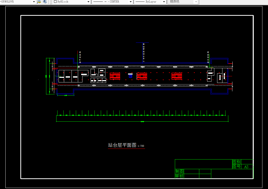
Task: Select the 图号 title block label
Action: coord(236,166)
